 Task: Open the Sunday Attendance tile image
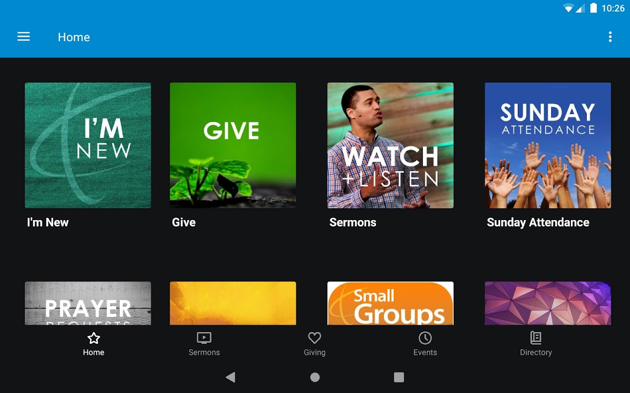(x=548, y=145)
